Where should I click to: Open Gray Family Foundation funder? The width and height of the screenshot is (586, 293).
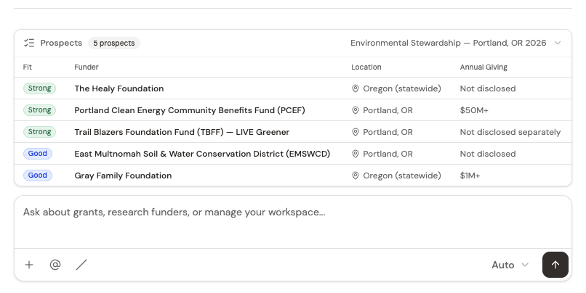(x=123, y=176)
